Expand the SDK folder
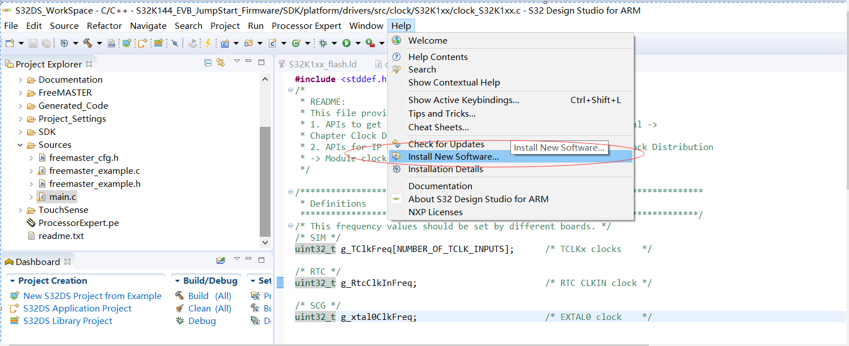Viewport: 849px width, 346px height. point(20,132)
